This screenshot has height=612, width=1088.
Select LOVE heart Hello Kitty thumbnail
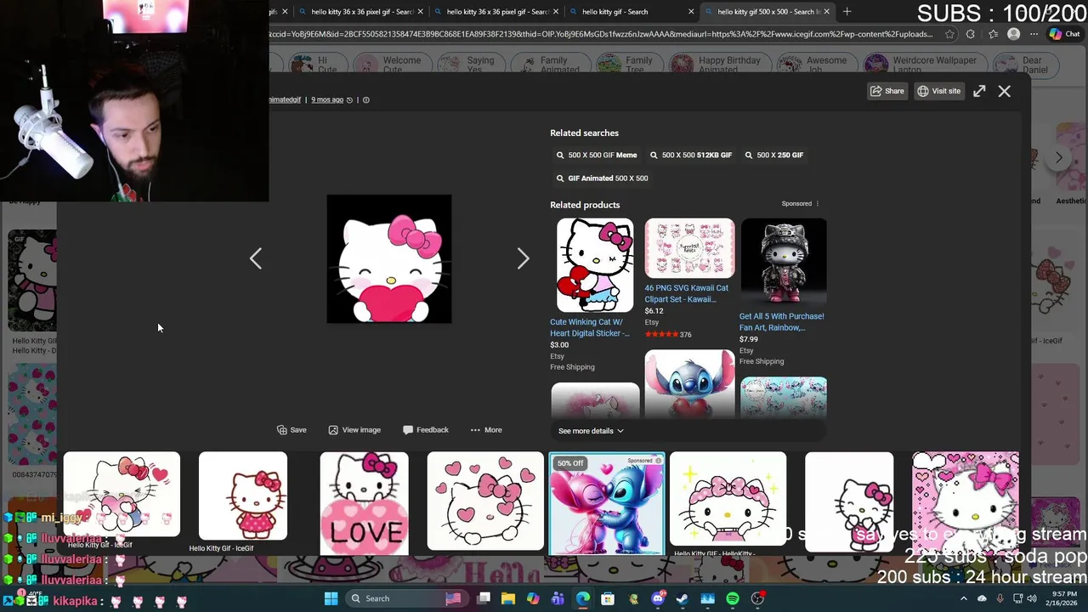click(x=364, y=503)
